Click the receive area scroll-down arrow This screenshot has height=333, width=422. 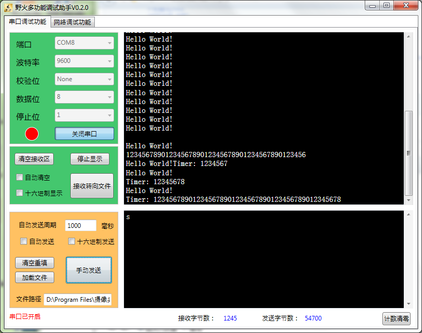pos(408,200)
